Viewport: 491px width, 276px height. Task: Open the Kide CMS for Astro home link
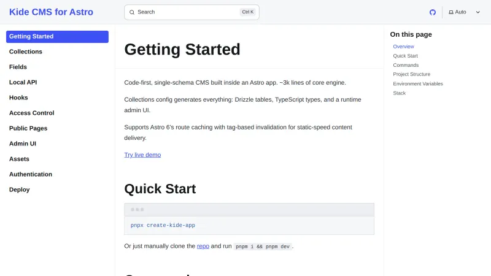coord(51,12)
